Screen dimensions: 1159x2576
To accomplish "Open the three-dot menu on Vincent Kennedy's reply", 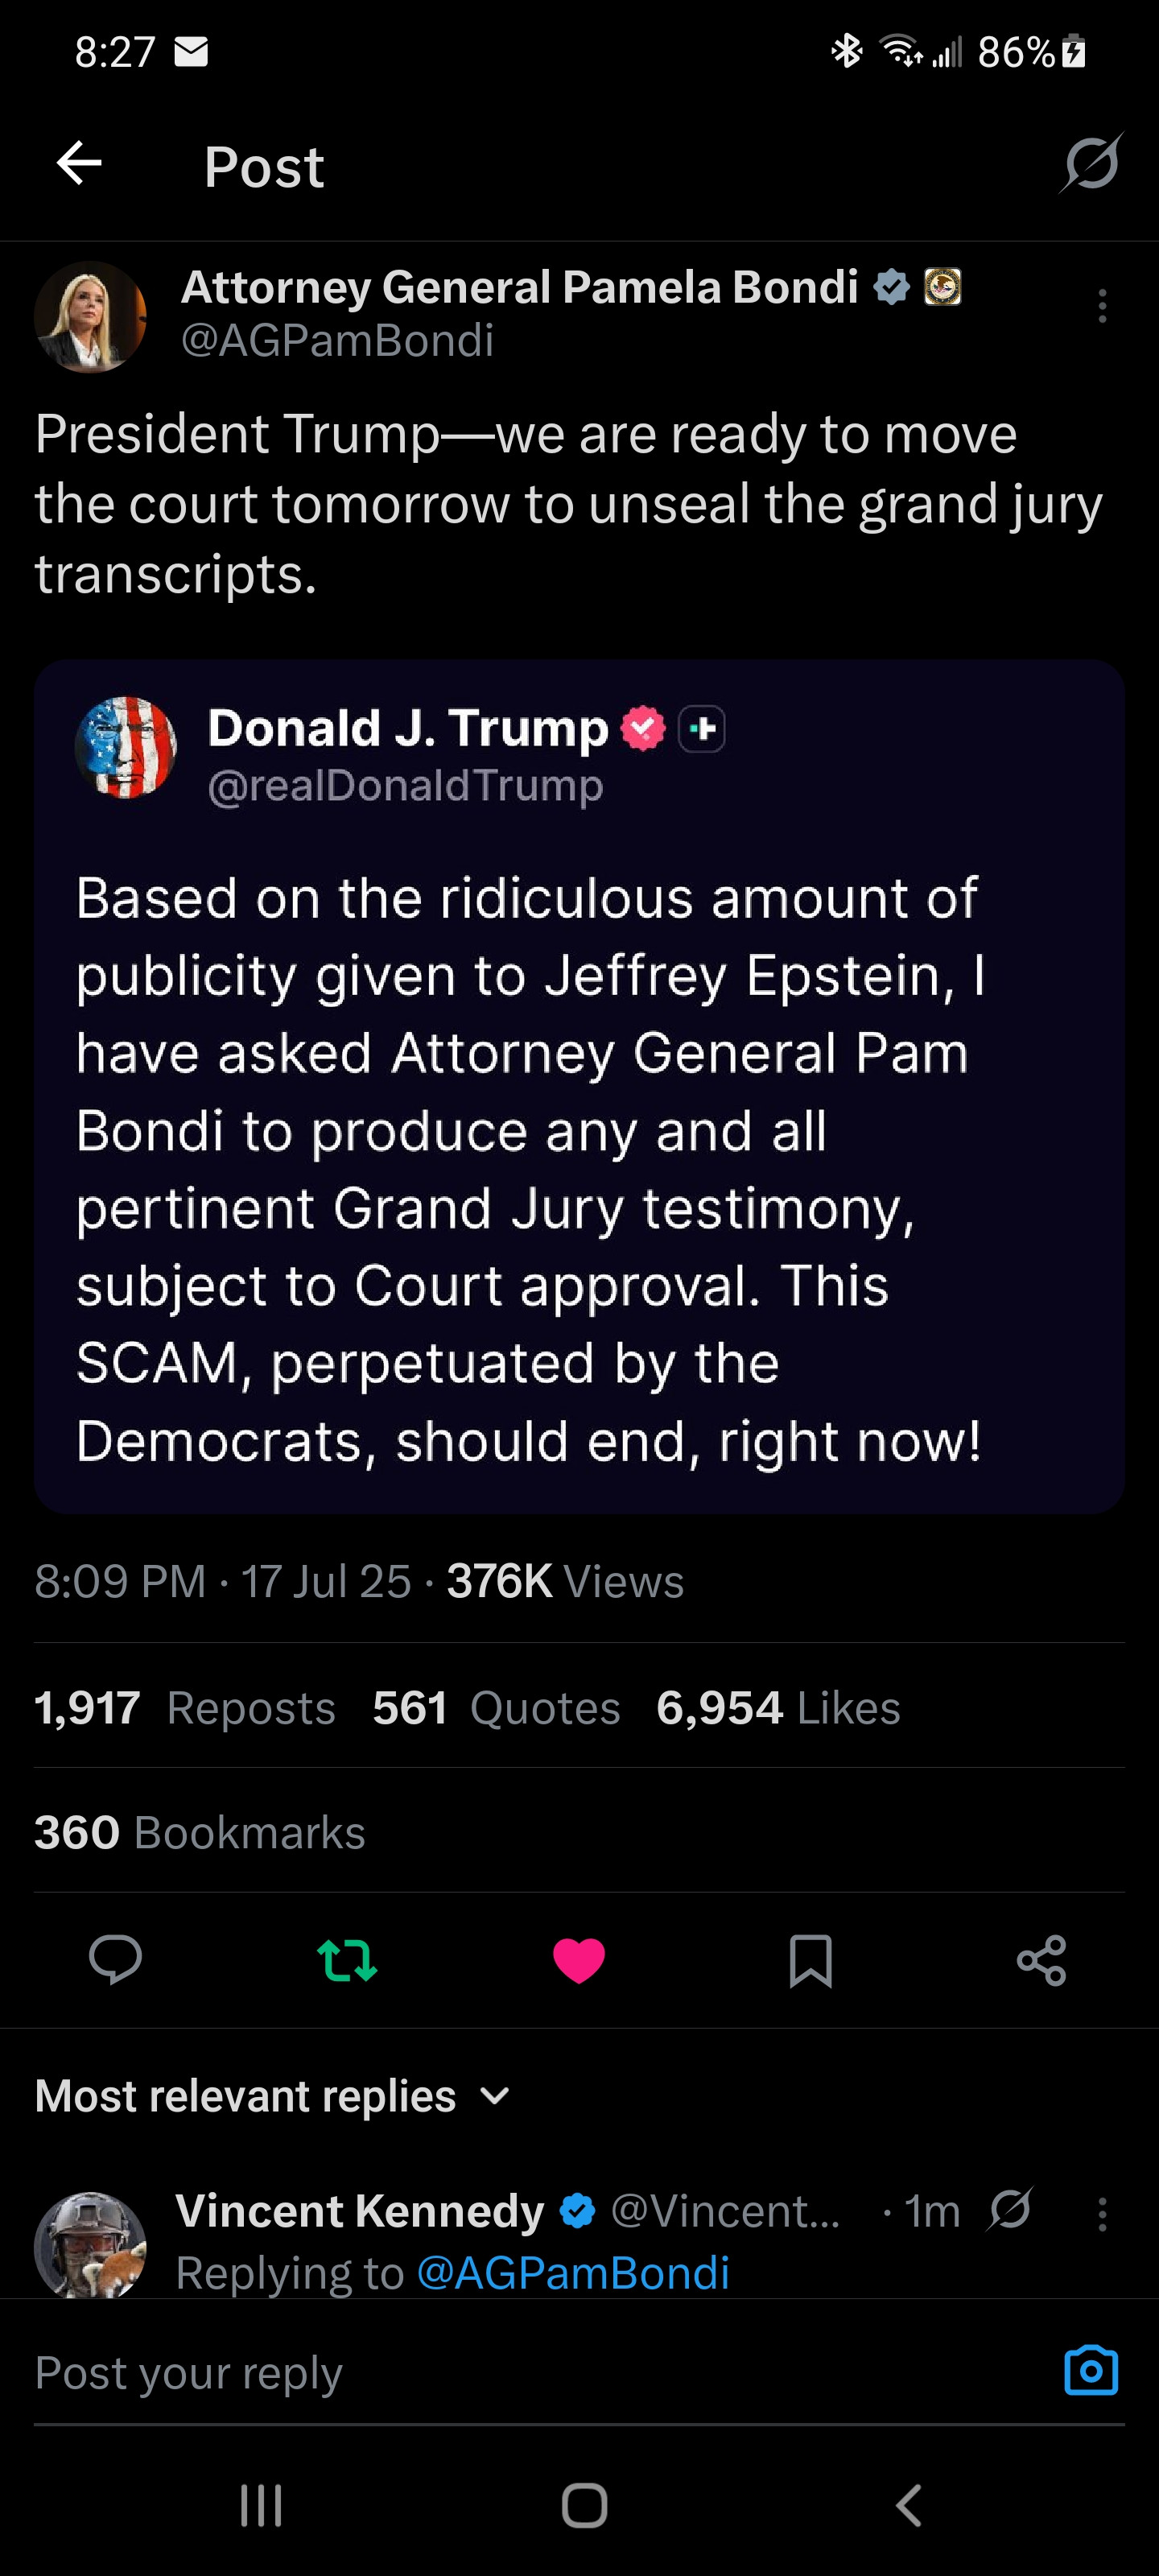I will (1102, 2214).
